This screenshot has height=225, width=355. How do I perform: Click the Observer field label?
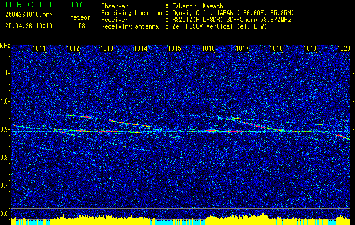(115, 6)
